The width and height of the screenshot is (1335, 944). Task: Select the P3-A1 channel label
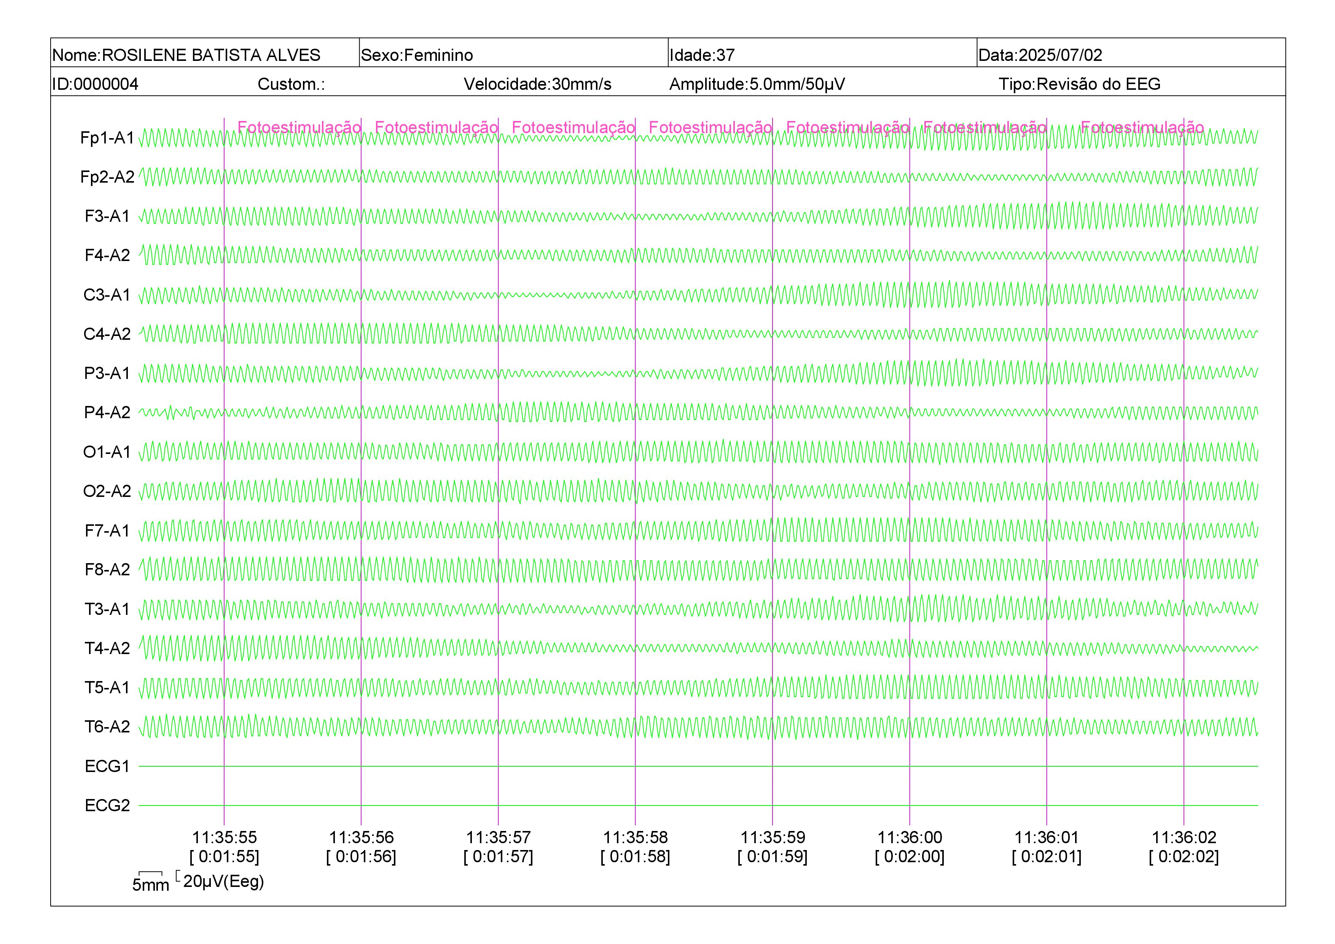pyautogui.click(x=108, y=373)
